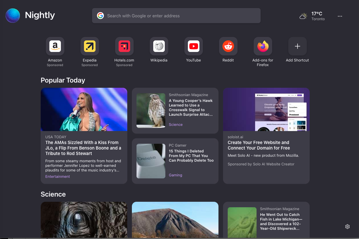View the Toronto 17°C weather forecast

tap(313, 16)
